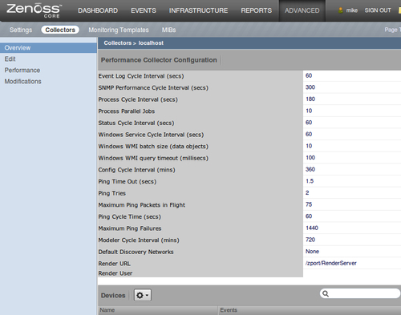Open the Devices gear actions menu
401x315 pixels.
tap(143, 295)
